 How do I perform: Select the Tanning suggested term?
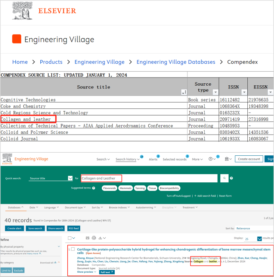pos(140,188)
